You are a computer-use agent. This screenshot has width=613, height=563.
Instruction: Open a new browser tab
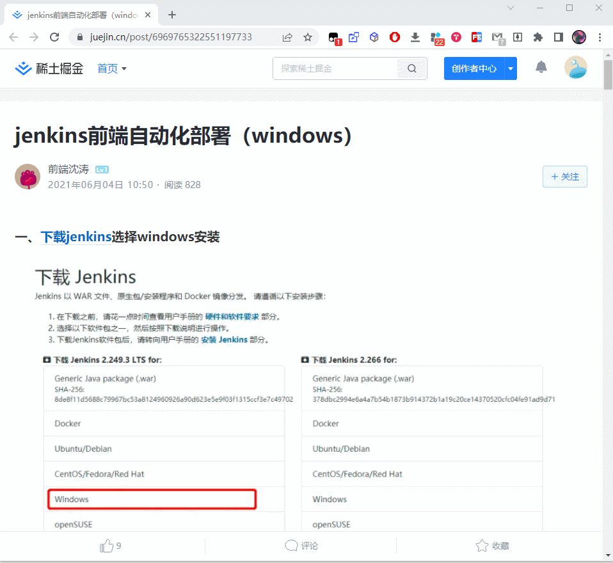click(172, 15)
